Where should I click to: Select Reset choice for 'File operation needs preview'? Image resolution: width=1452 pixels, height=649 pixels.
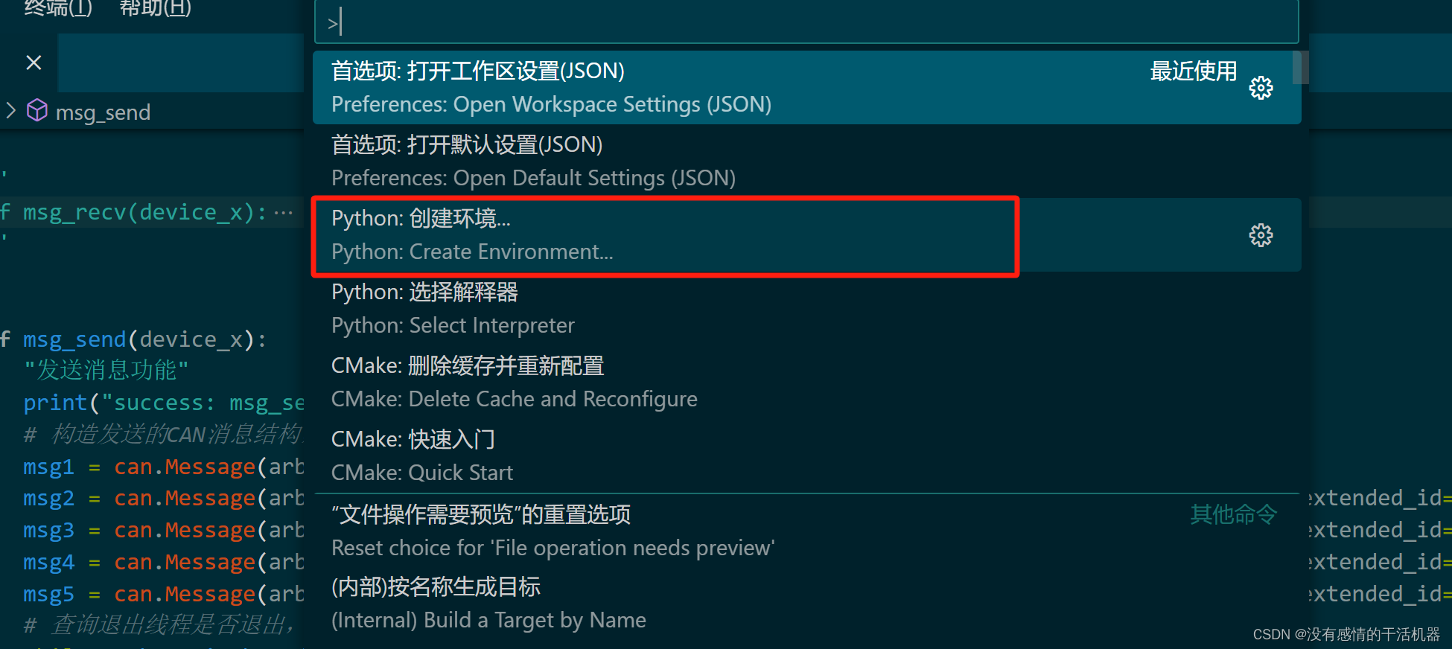[521, 530]
